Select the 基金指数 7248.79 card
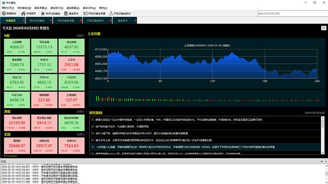This screenshot has height=184, width=328. coord(17,64)
